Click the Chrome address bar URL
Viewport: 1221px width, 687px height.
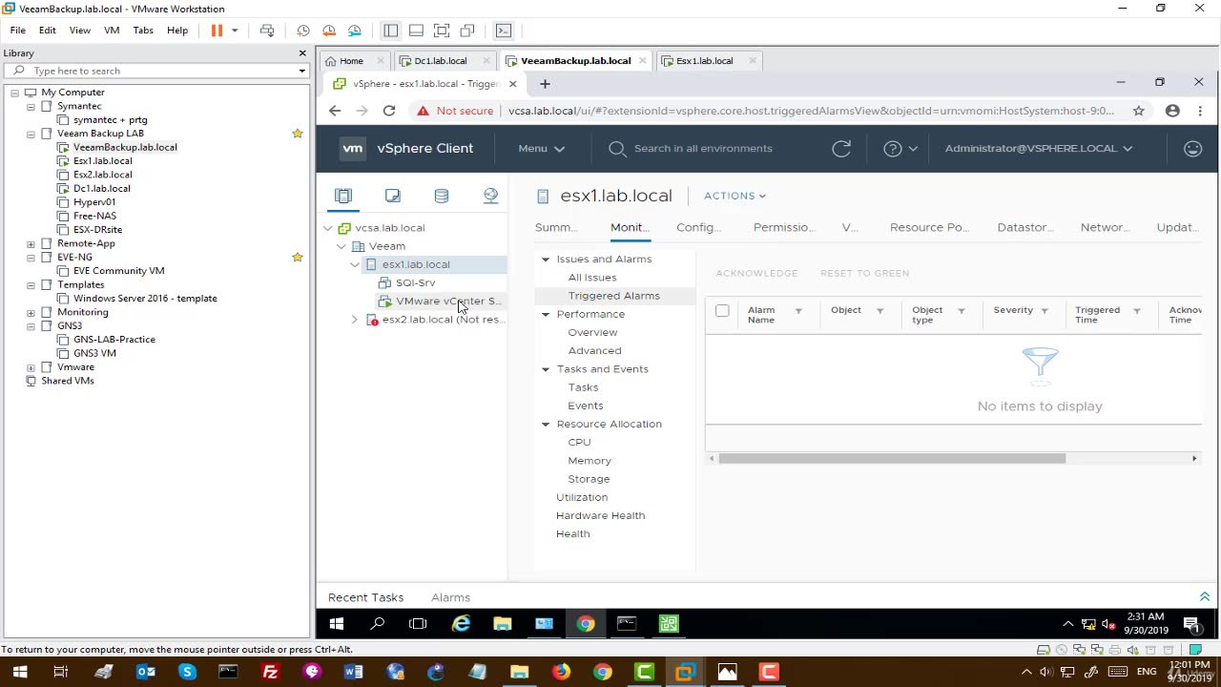pyautogui.click(x=811, y=111)
